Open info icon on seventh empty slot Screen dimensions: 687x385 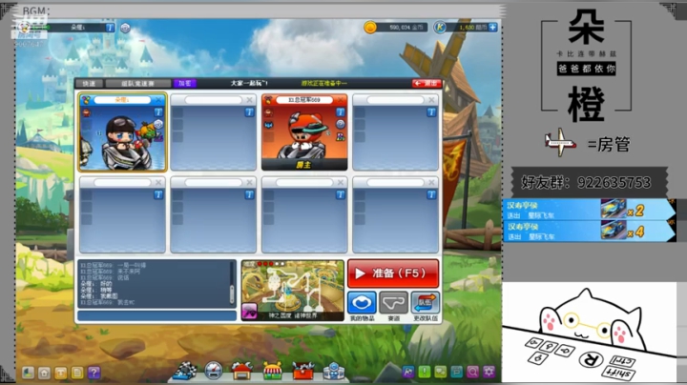(341, 194)
